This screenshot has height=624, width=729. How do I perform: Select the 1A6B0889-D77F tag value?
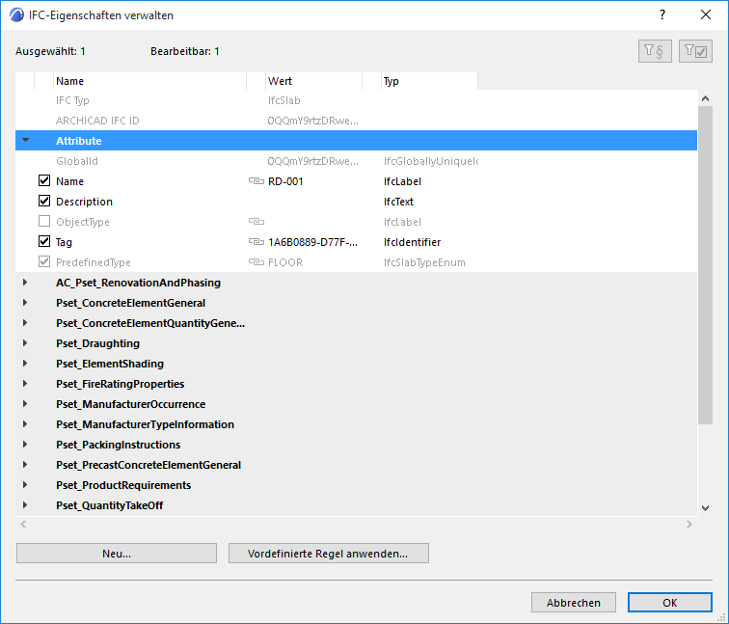pyautogui.click(x=312, y=242)
